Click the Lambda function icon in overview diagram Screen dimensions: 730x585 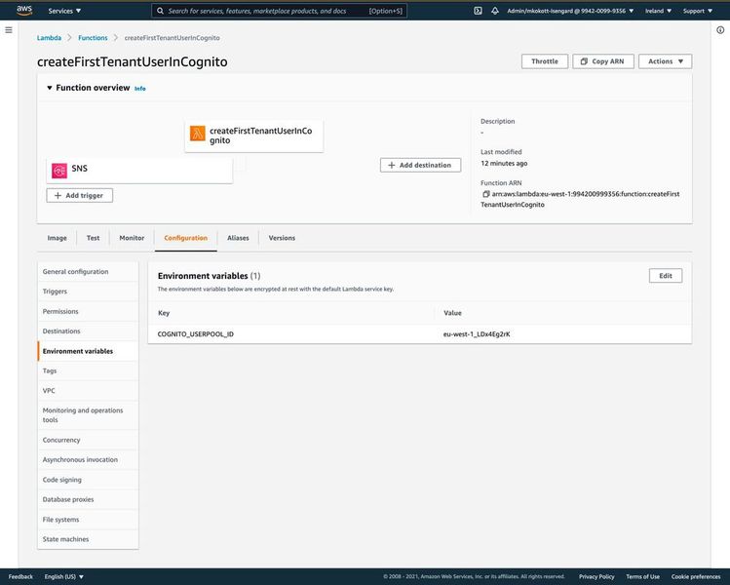click(198, 134)
